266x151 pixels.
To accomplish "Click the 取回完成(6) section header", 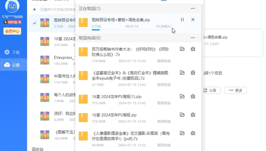I will (x=89, y=38).
